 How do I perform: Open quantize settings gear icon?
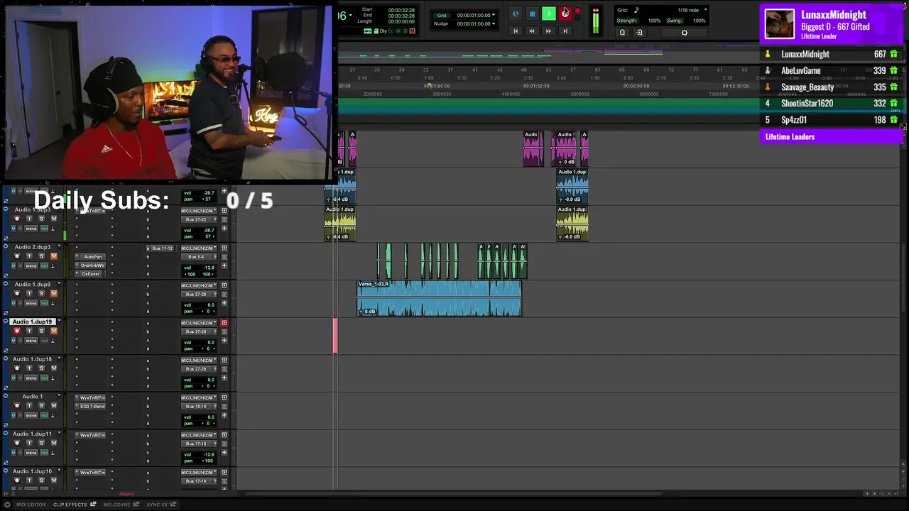coord(685,33)
